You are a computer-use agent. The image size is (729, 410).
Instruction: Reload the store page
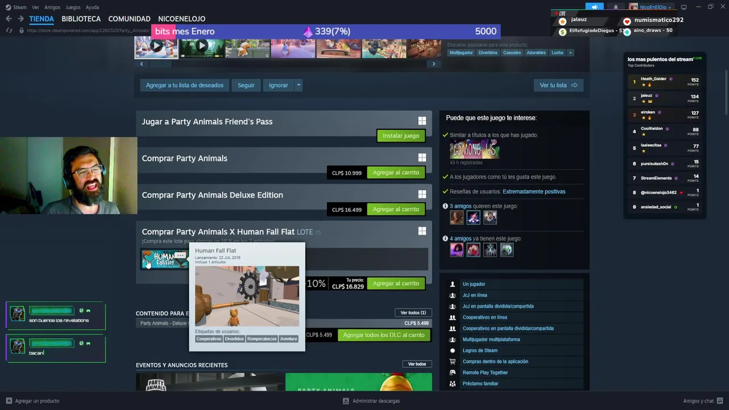(x=9, y=30)
